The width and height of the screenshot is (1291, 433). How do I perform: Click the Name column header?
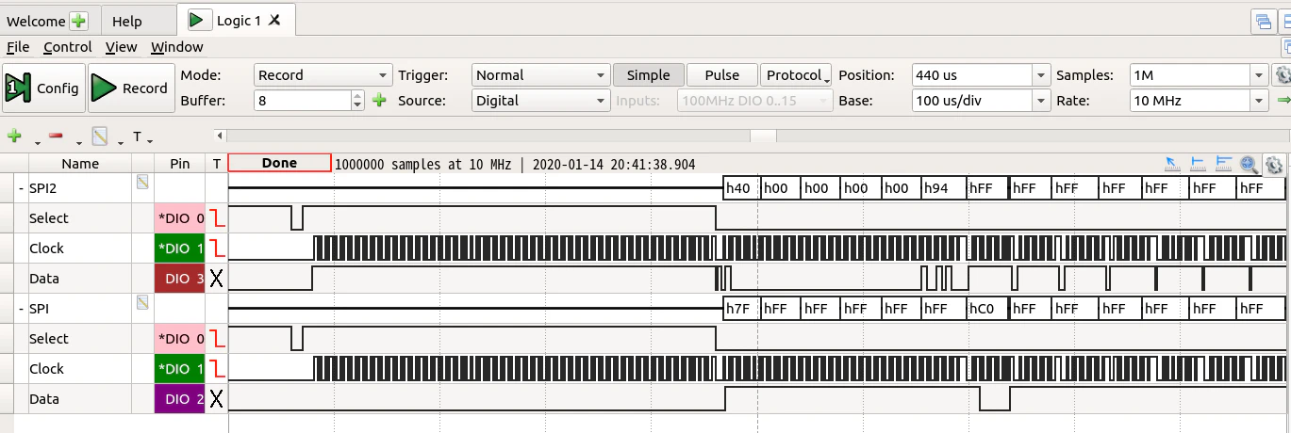80,164
